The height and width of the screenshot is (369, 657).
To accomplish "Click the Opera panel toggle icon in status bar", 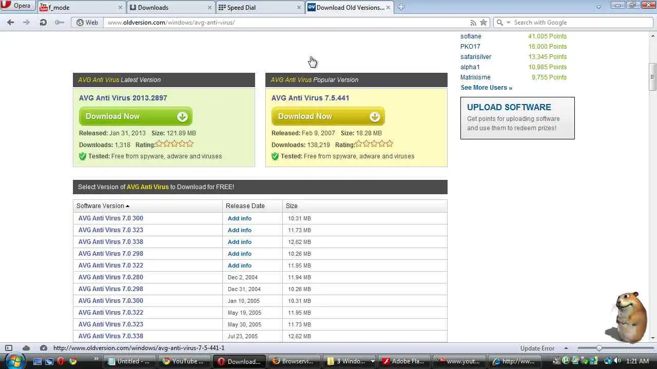I will (x=9, y=348).
